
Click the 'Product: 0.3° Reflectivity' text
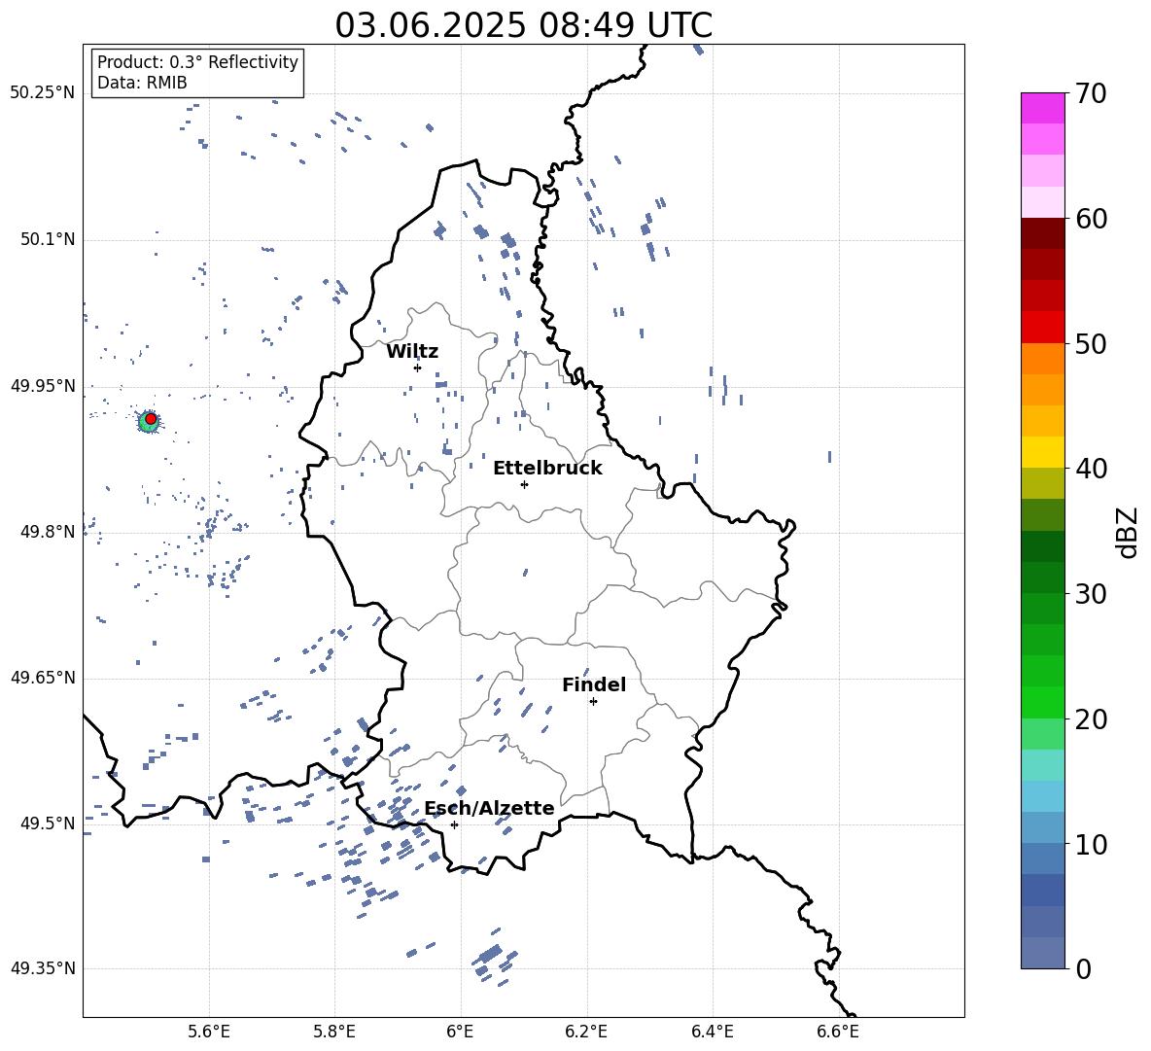pos(197,62)
